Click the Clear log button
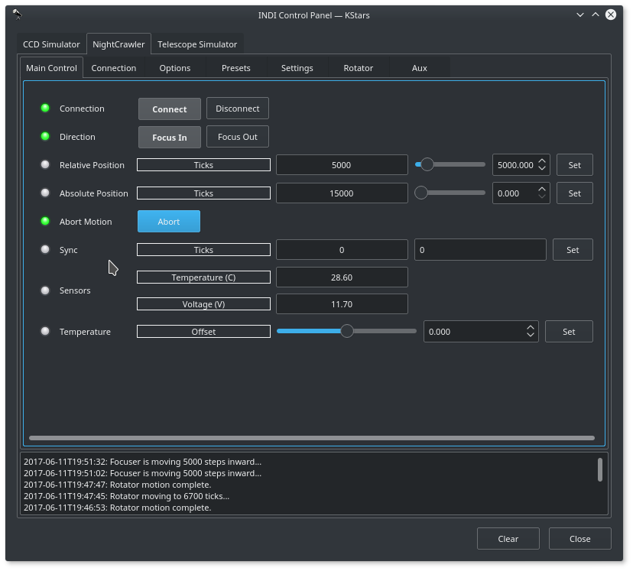Image resolution: width=633 pixels, height=571 pixels. 508,539
